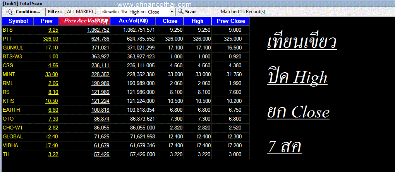Select the EARTH symbol
The width and height of the screenshot is (395, 172).
point(11,110)
